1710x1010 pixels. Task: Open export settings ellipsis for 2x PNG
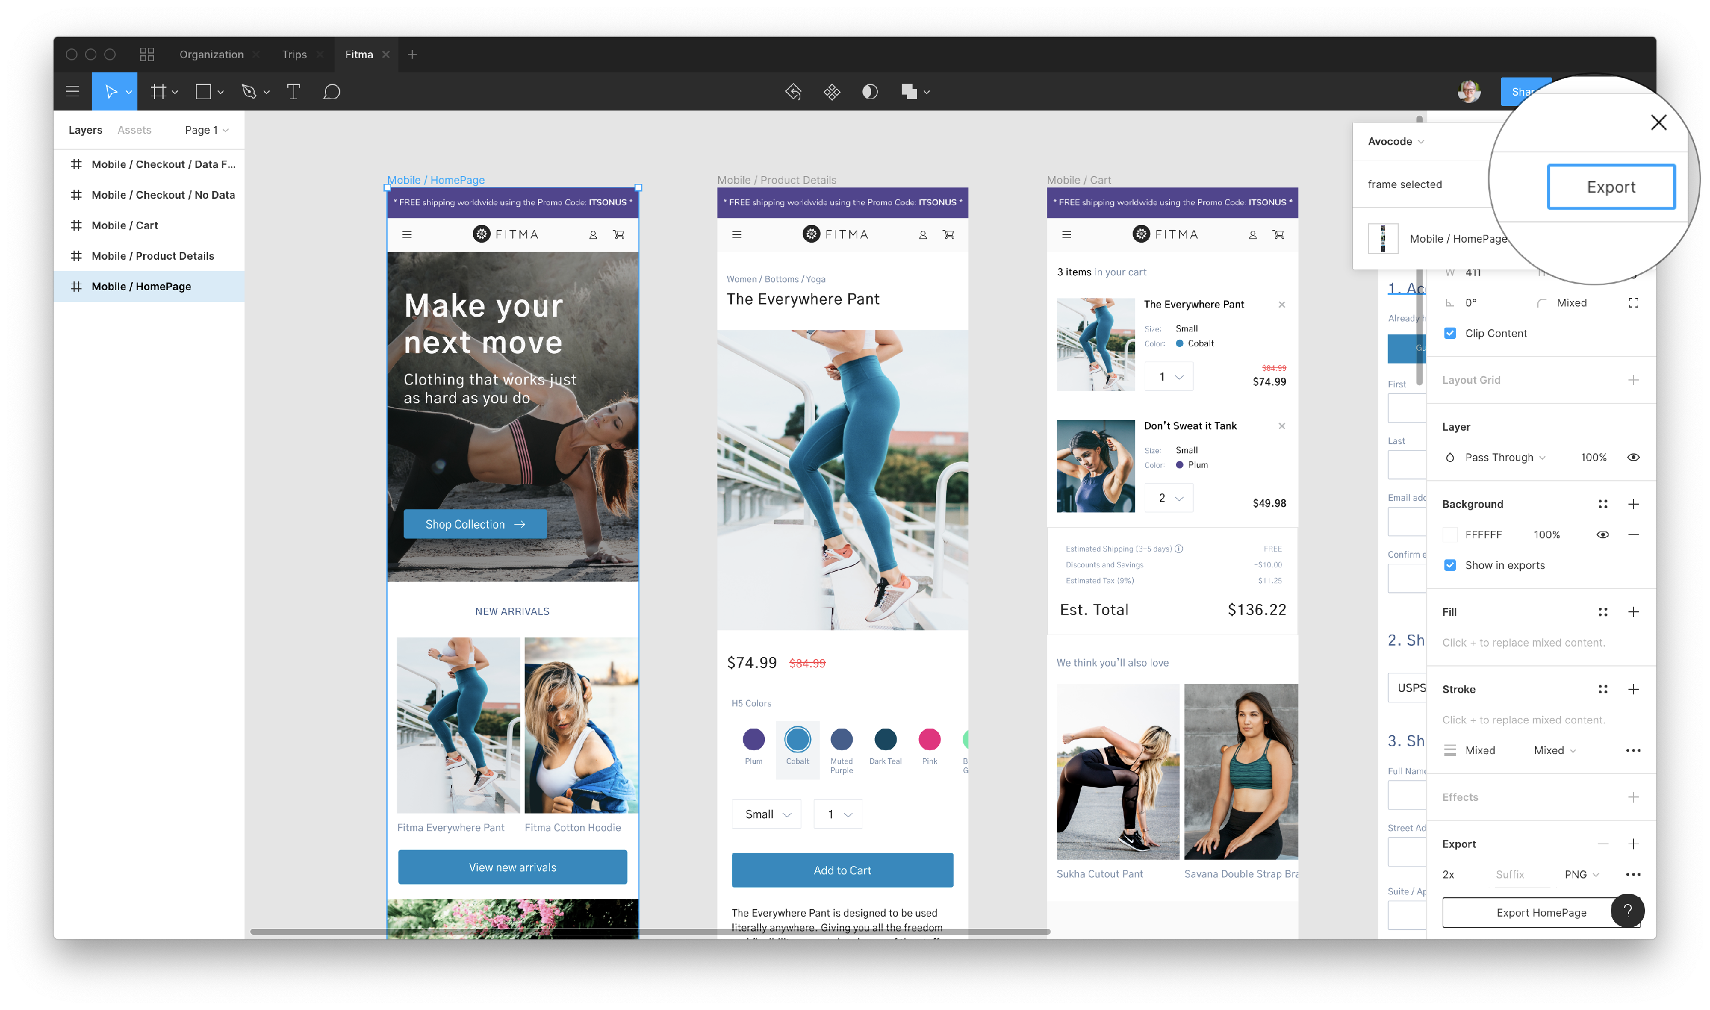1633,875
